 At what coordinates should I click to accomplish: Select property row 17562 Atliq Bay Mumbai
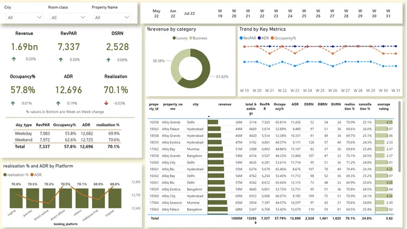tap(270, 149)
